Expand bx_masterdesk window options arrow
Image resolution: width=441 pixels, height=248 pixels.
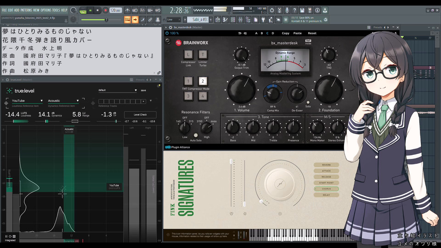click(166, 27)
